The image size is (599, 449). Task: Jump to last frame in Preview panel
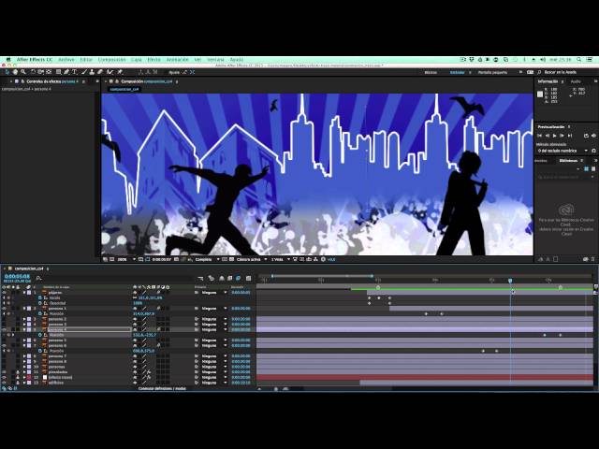570,136
